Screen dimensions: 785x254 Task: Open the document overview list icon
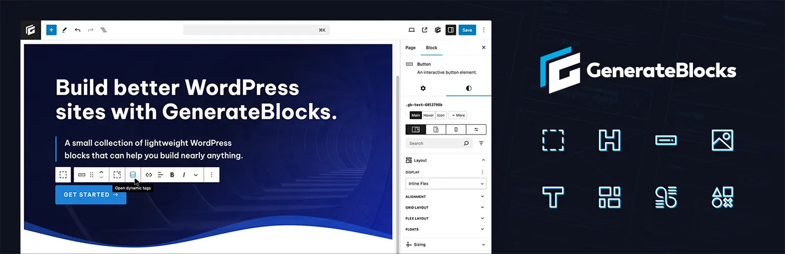(104, 30)
